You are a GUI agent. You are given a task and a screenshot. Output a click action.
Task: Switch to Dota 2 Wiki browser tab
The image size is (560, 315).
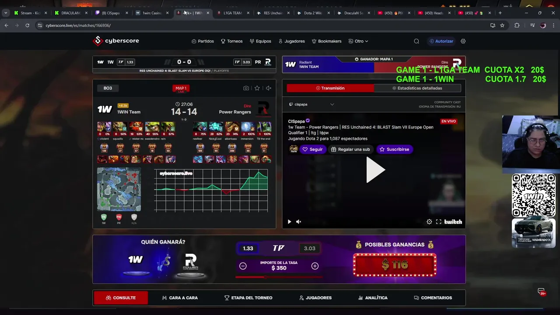click(x=313, y=13)
